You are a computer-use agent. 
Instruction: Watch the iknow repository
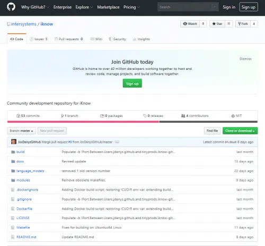pyautogui.click(x=190, y=24)
